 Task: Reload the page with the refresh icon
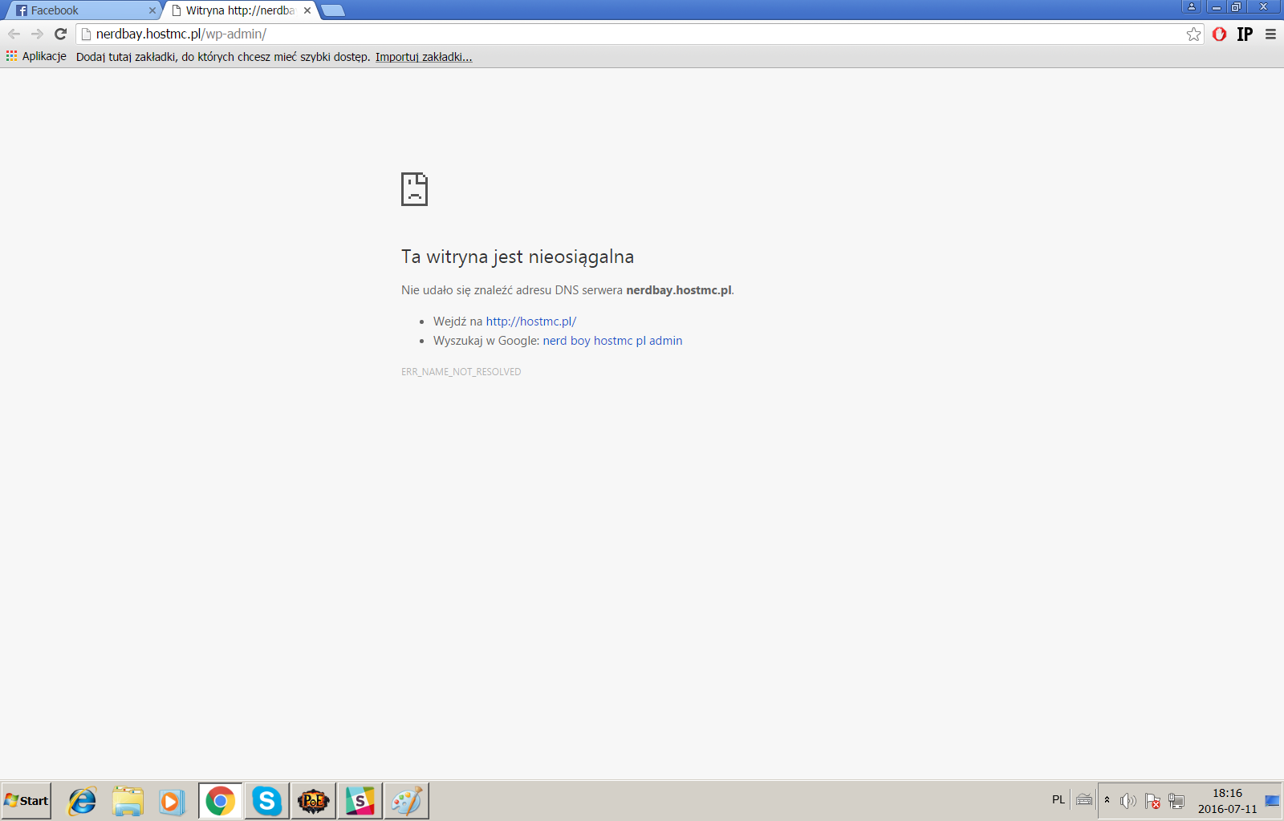coord(60,34)
